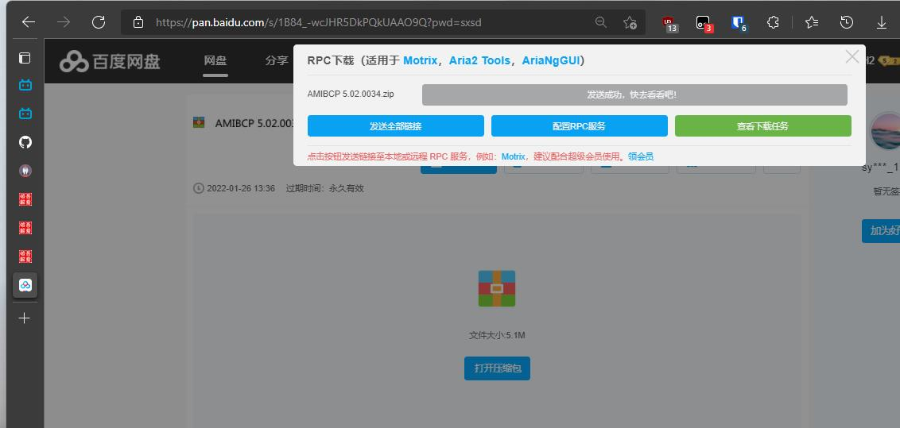Add this page to favorites

630,22
